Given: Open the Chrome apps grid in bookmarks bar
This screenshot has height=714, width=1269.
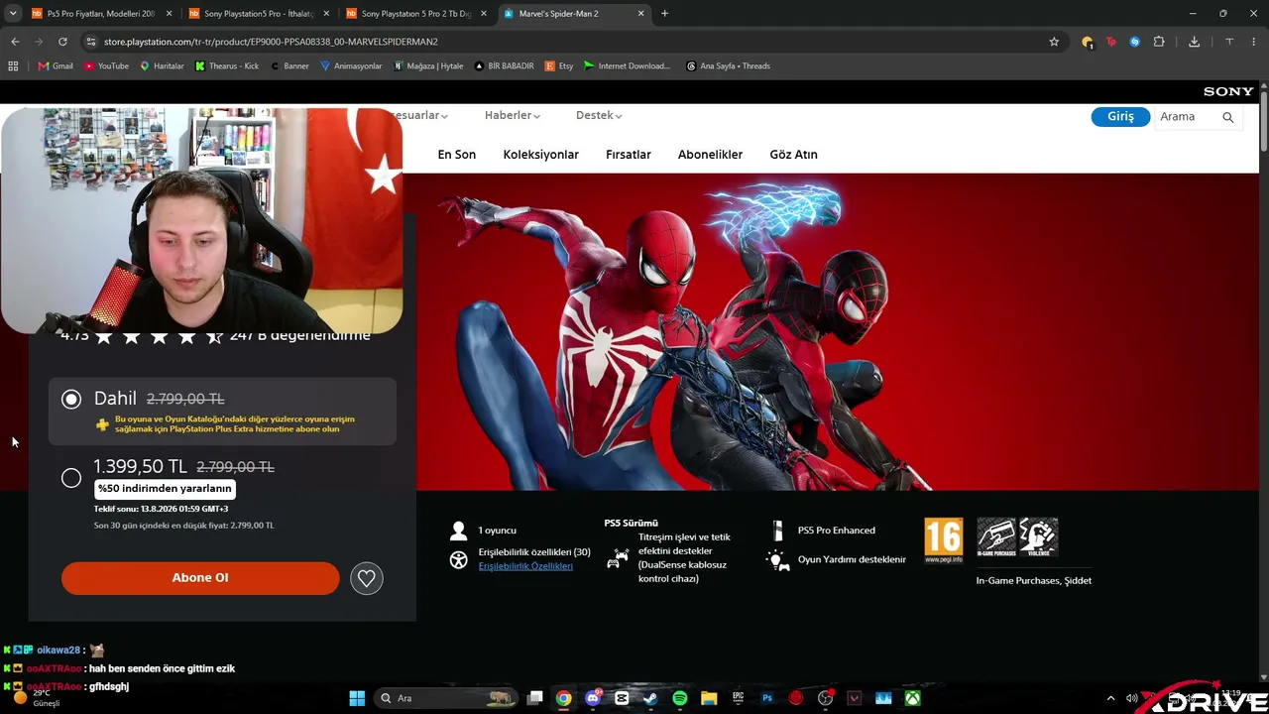Looking at the screenshot, I should [13, 66].
